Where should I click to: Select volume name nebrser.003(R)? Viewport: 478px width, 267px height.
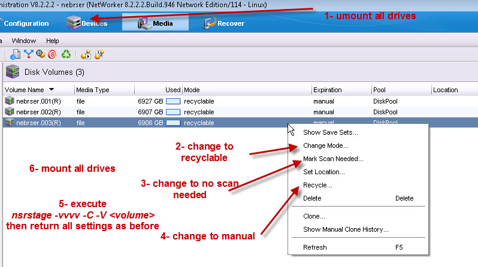tap(38, 123)
